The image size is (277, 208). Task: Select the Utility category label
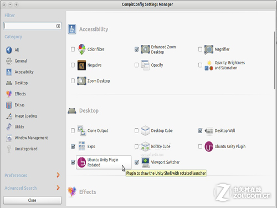click(x=19, y=127)
